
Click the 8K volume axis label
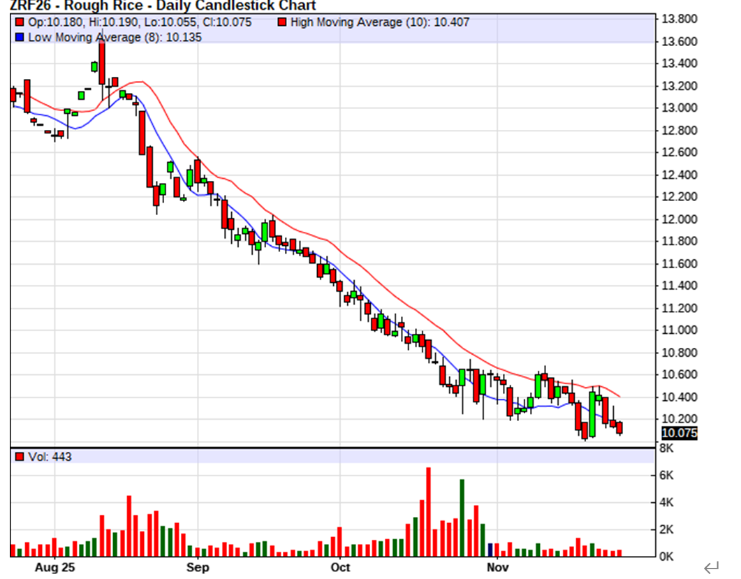[668, 449]
